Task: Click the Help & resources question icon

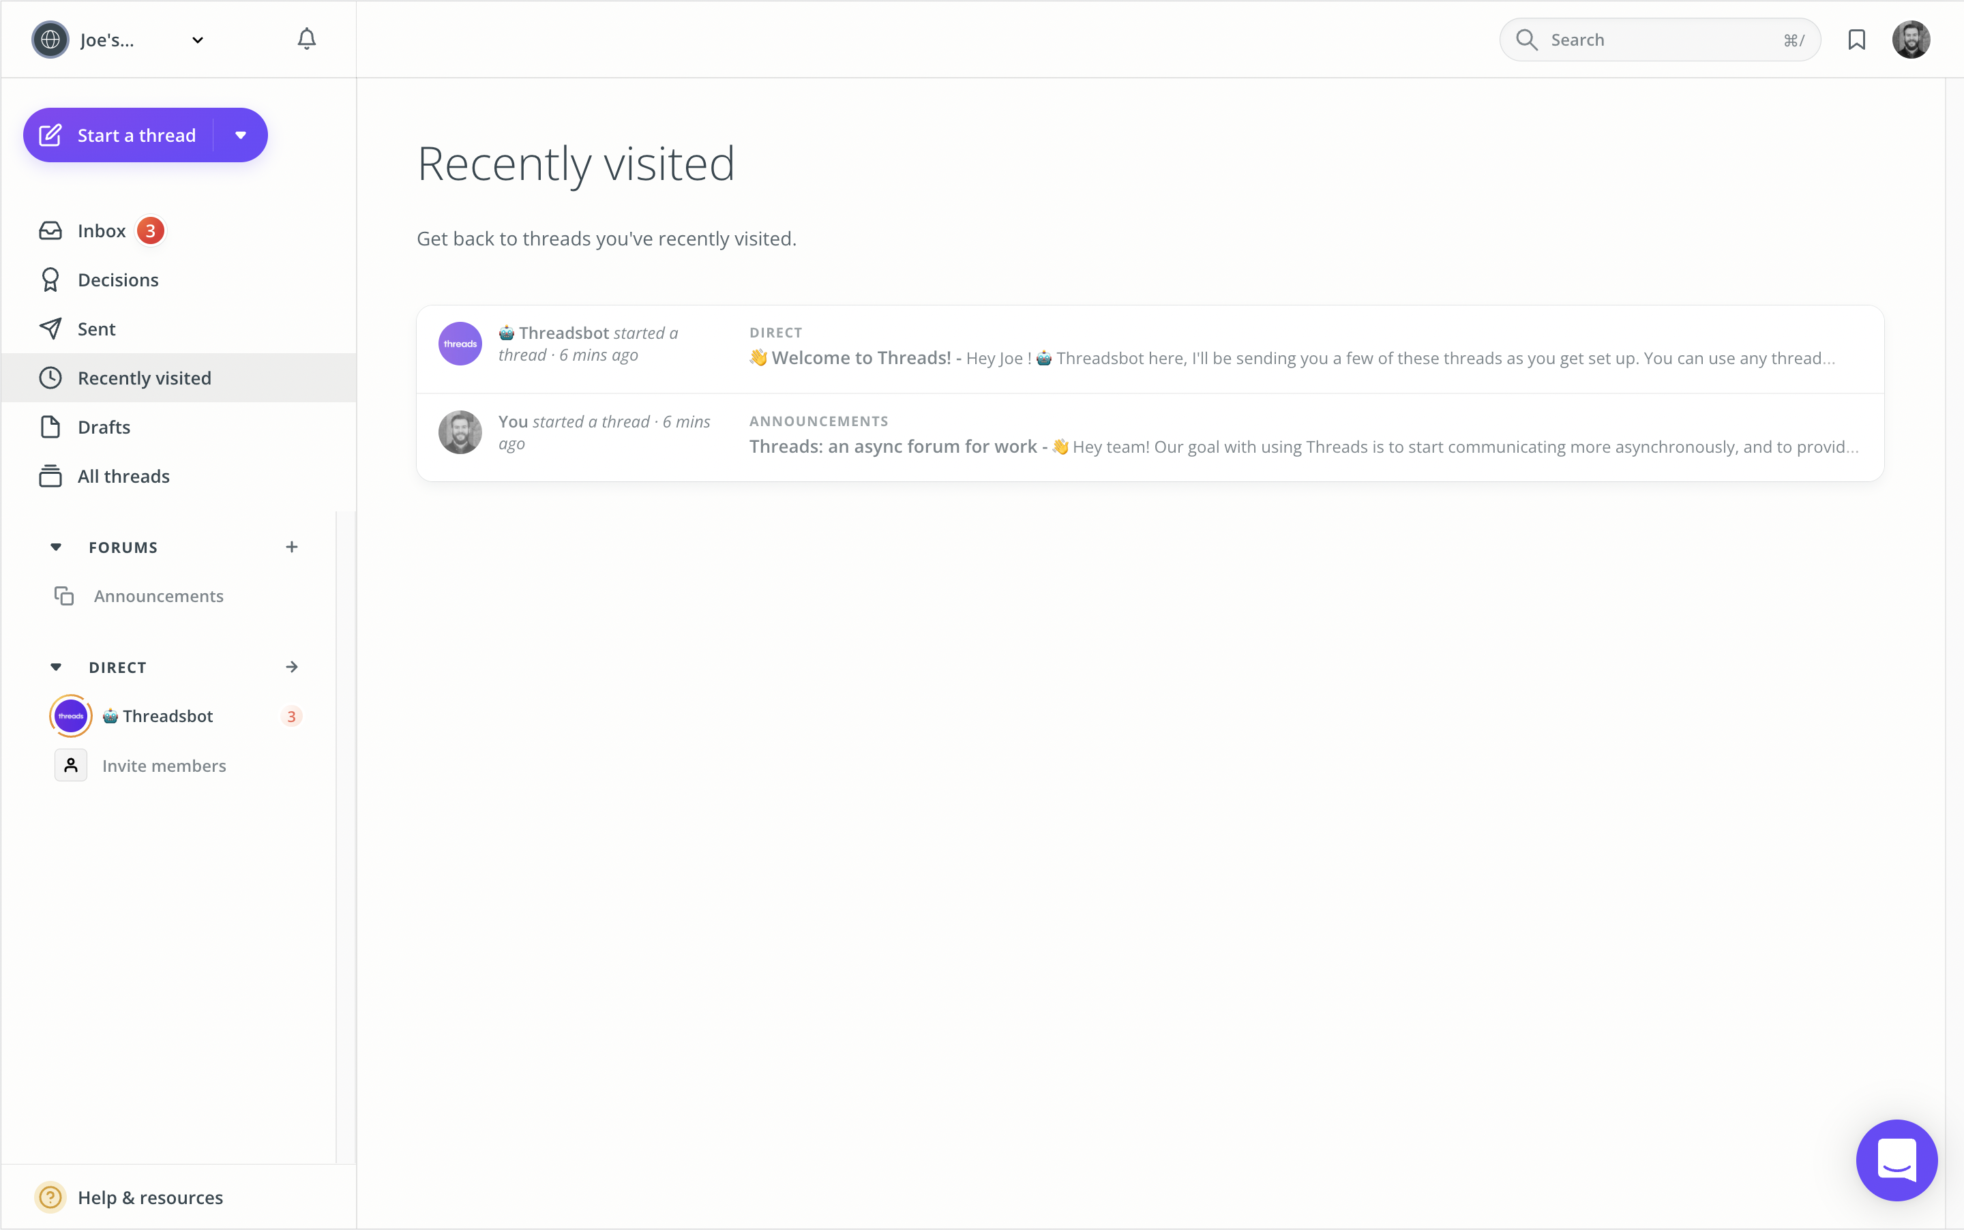Action: [x=50, y=1197]
